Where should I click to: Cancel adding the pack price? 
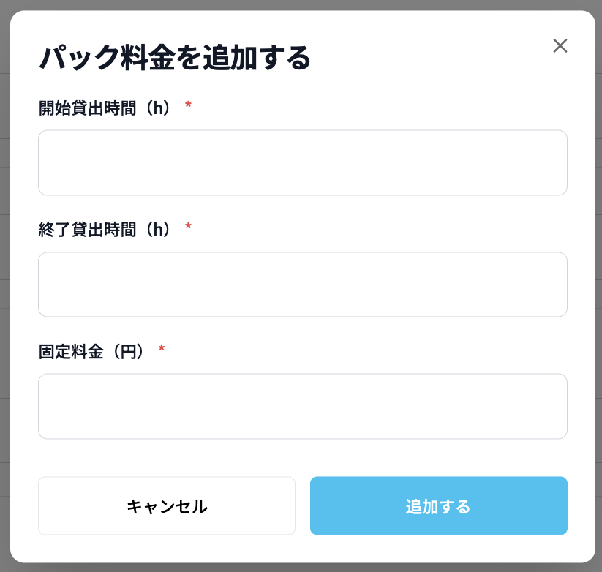coord(166,505)
